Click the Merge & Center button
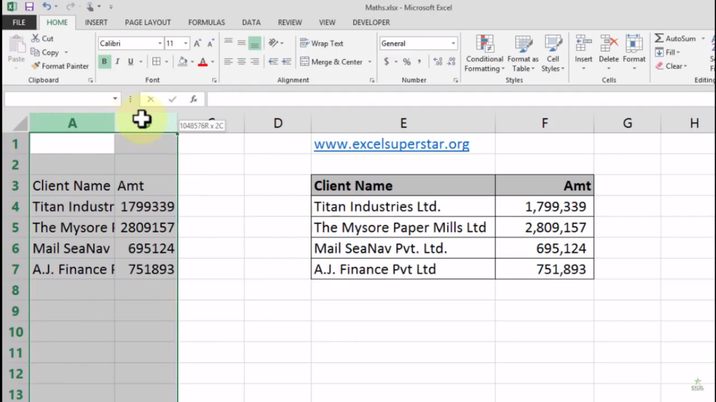 pyautogui.click(x=331, y=62)
